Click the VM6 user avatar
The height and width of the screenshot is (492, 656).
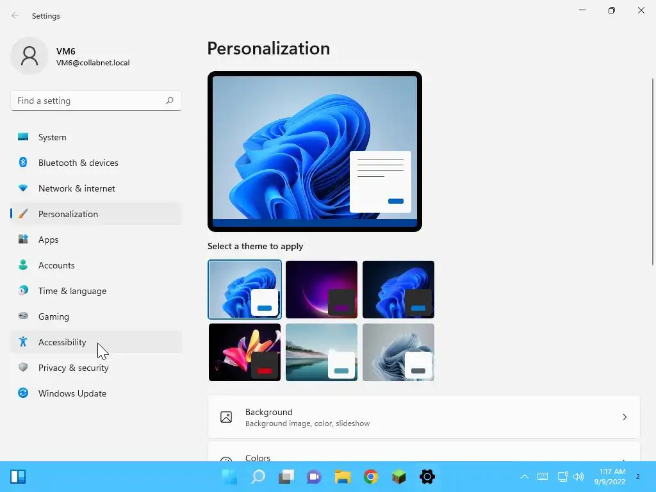pos(29,56)
